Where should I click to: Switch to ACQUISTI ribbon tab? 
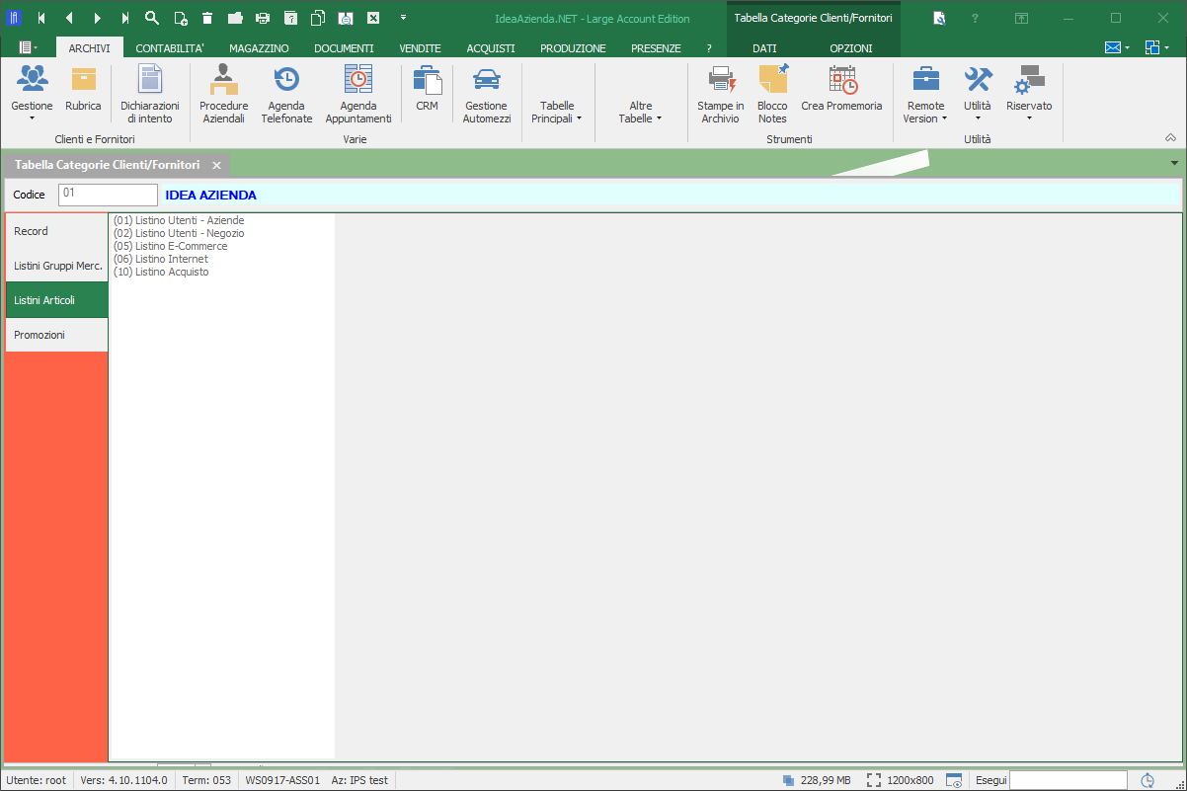(x=491, y=47)
